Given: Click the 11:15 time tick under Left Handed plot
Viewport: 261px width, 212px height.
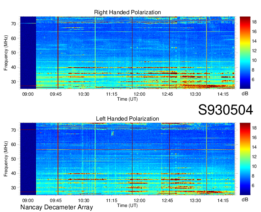Looking at the screenshot, I should (x=112, y=200).
